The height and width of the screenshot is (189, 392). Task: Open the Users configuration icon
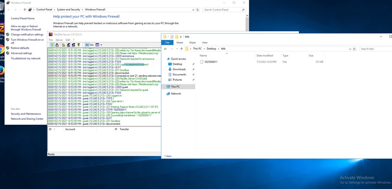click(x=68, y=45)
